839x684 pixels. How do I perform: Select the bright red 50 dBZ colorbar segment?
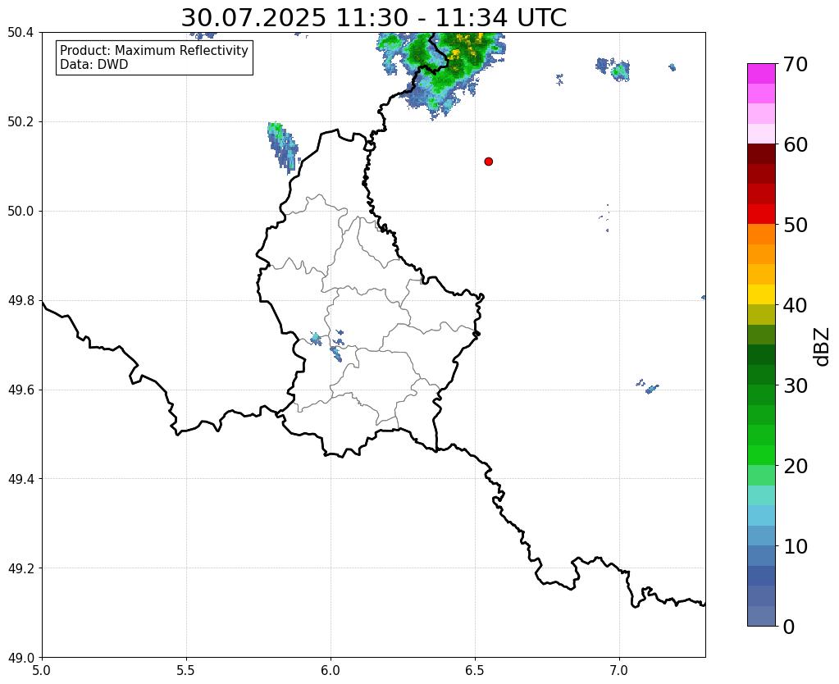761,214
